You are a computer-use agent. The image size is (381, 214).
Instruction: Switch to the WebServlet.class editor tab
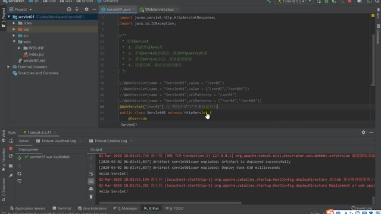tap(159, 10)
